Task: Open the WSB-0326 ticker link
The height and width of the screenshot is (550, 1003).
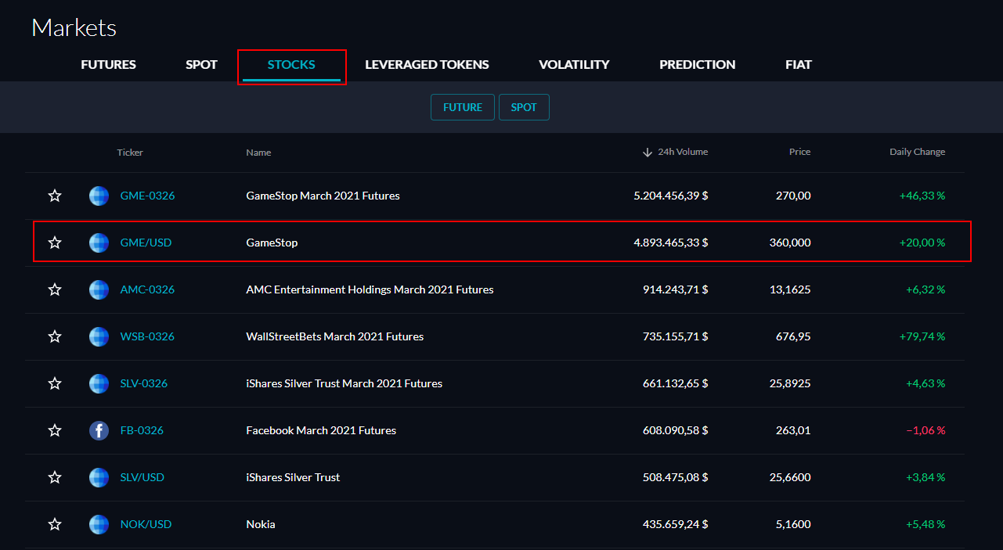Action: coord(147,336)
